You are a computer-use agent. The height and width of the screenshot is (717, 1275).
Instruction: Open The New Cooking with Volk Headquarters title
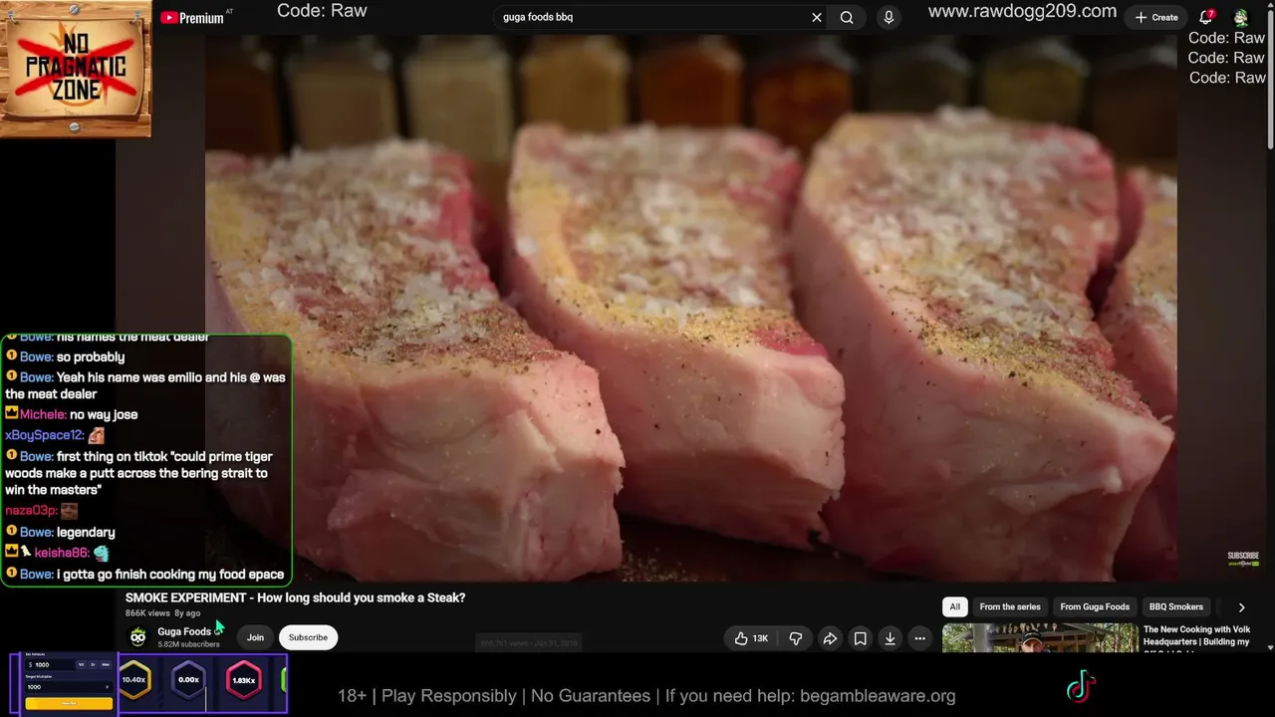coord(1197,636)
